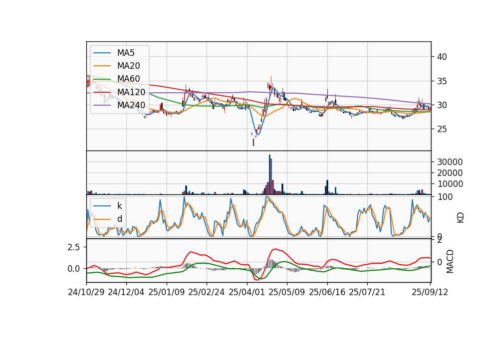Click the d legend label in KD panel

pos(119,219)
